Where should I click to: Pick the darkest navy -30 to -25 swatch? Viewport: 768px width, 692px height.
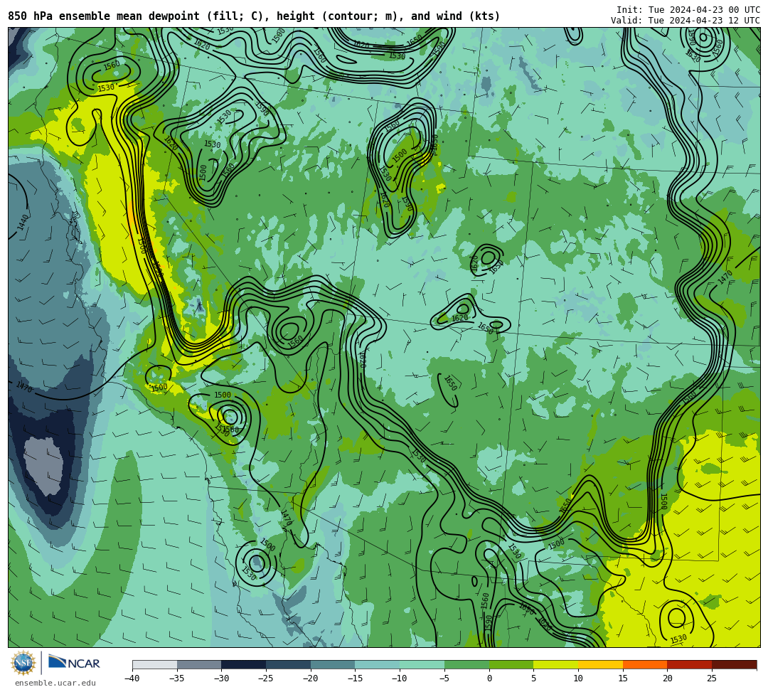point(244,664)
